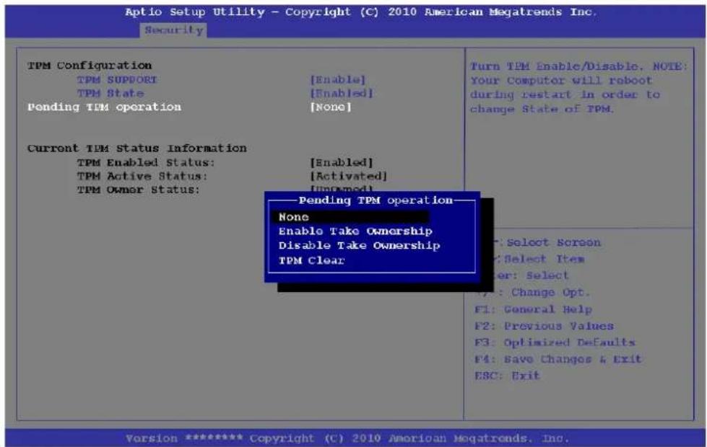Click the Pending TPM operation popup title
The image size is (707, 447).
point(376,200)
